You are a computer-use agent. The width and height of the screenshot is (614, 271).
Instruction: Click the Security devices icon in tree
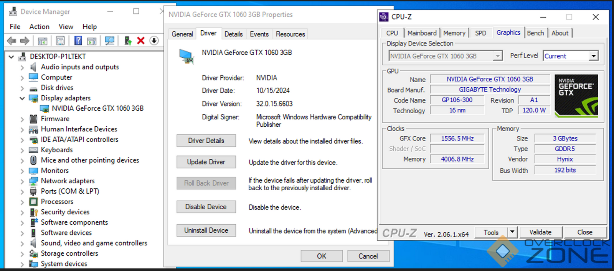pyautogui.click(x=34, y=212)
